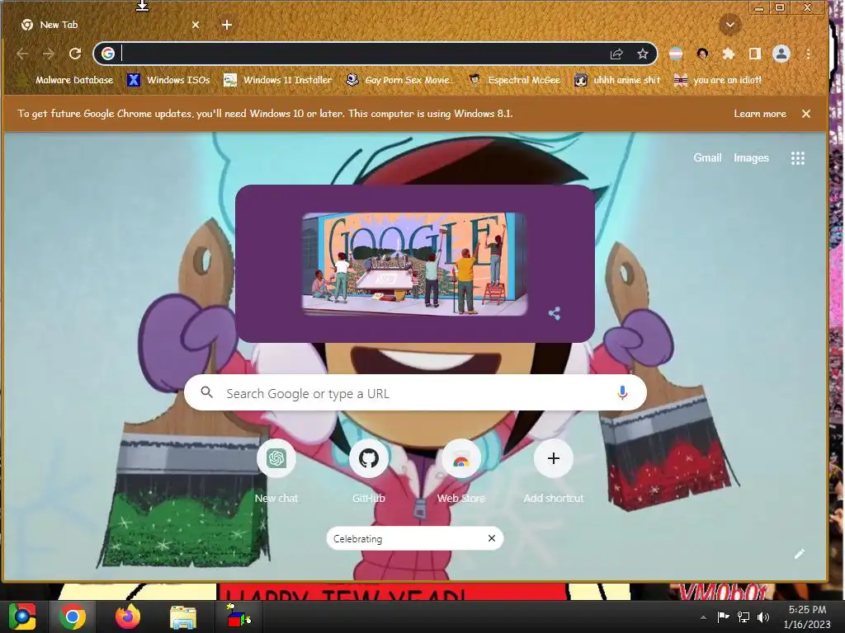Open the volume speaker tray icon
Image resolution: width=845 pixels, height=633 pixels.
coord(763,617)
